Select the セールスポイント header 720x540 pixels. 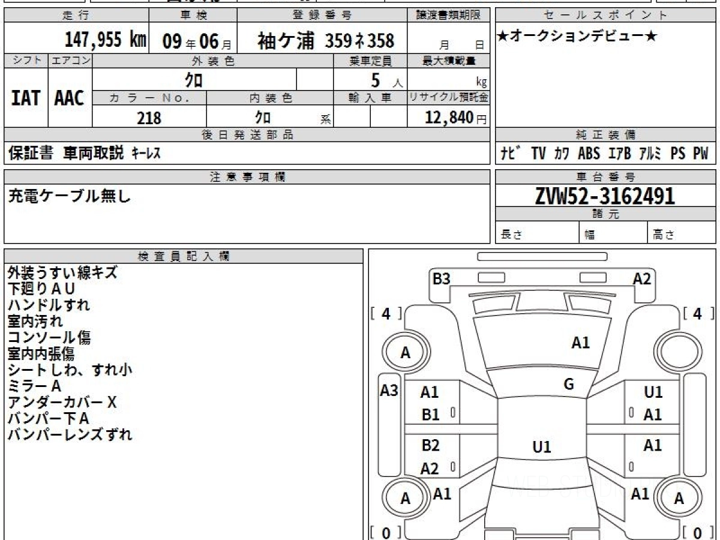(605, 16)
